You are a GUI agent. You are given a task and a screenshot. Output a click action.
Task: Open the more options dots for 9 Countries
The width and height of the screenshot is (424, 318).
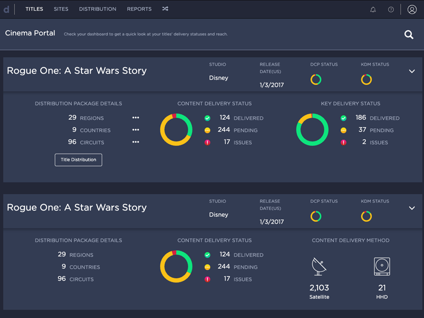(x=136, y=130)
